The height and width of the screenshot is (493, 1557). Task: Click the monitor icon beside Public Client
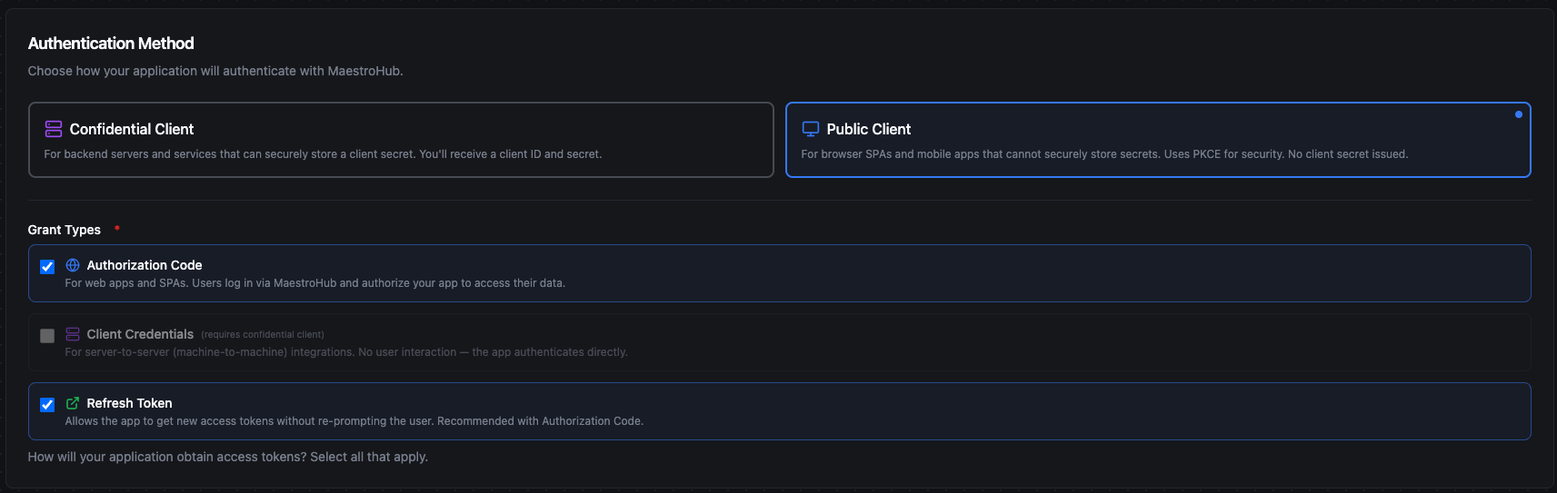pyautogui.click(x=810, y=129)
